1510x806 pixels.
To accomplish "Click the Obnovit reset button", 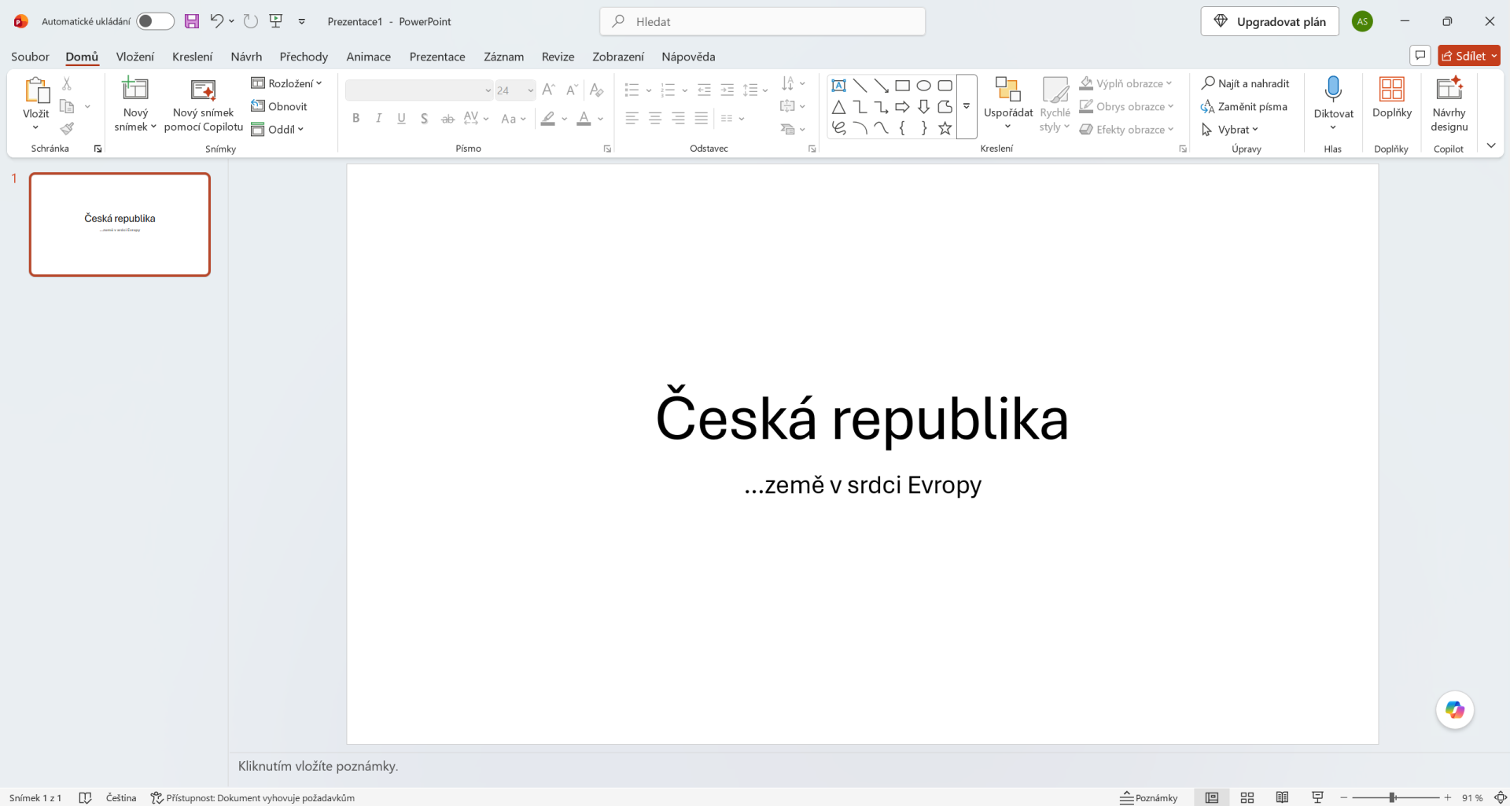I will click(279, 106).
